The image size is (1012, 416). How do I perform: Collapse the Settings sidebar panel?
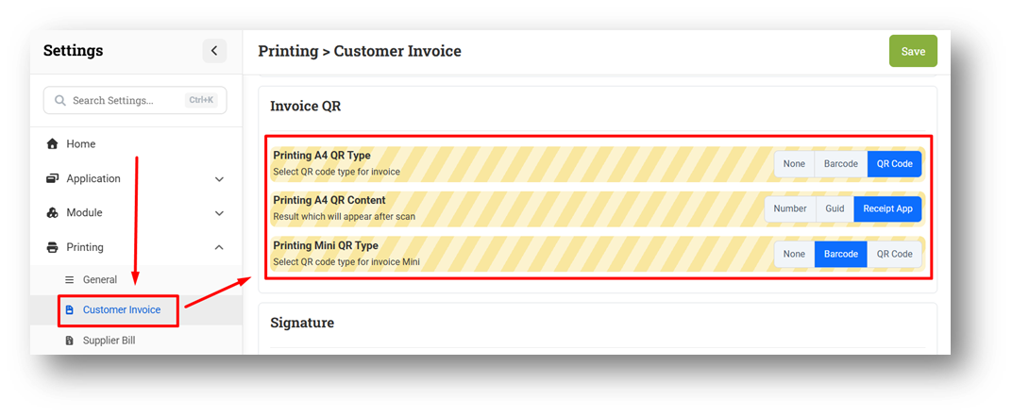(x=214, y=51)
